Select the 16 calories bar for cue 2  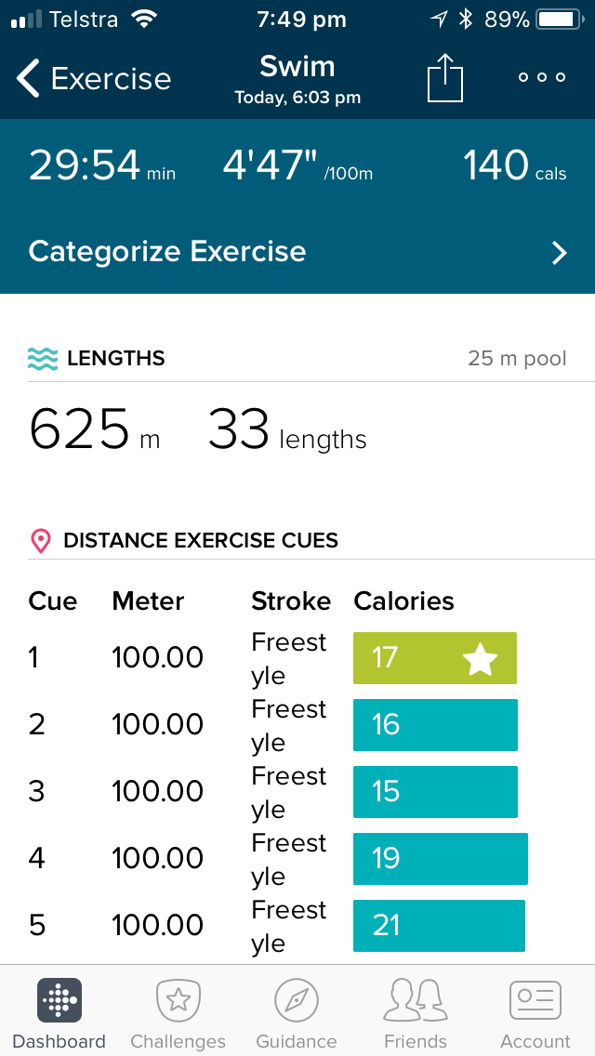(x=435, y=725)
